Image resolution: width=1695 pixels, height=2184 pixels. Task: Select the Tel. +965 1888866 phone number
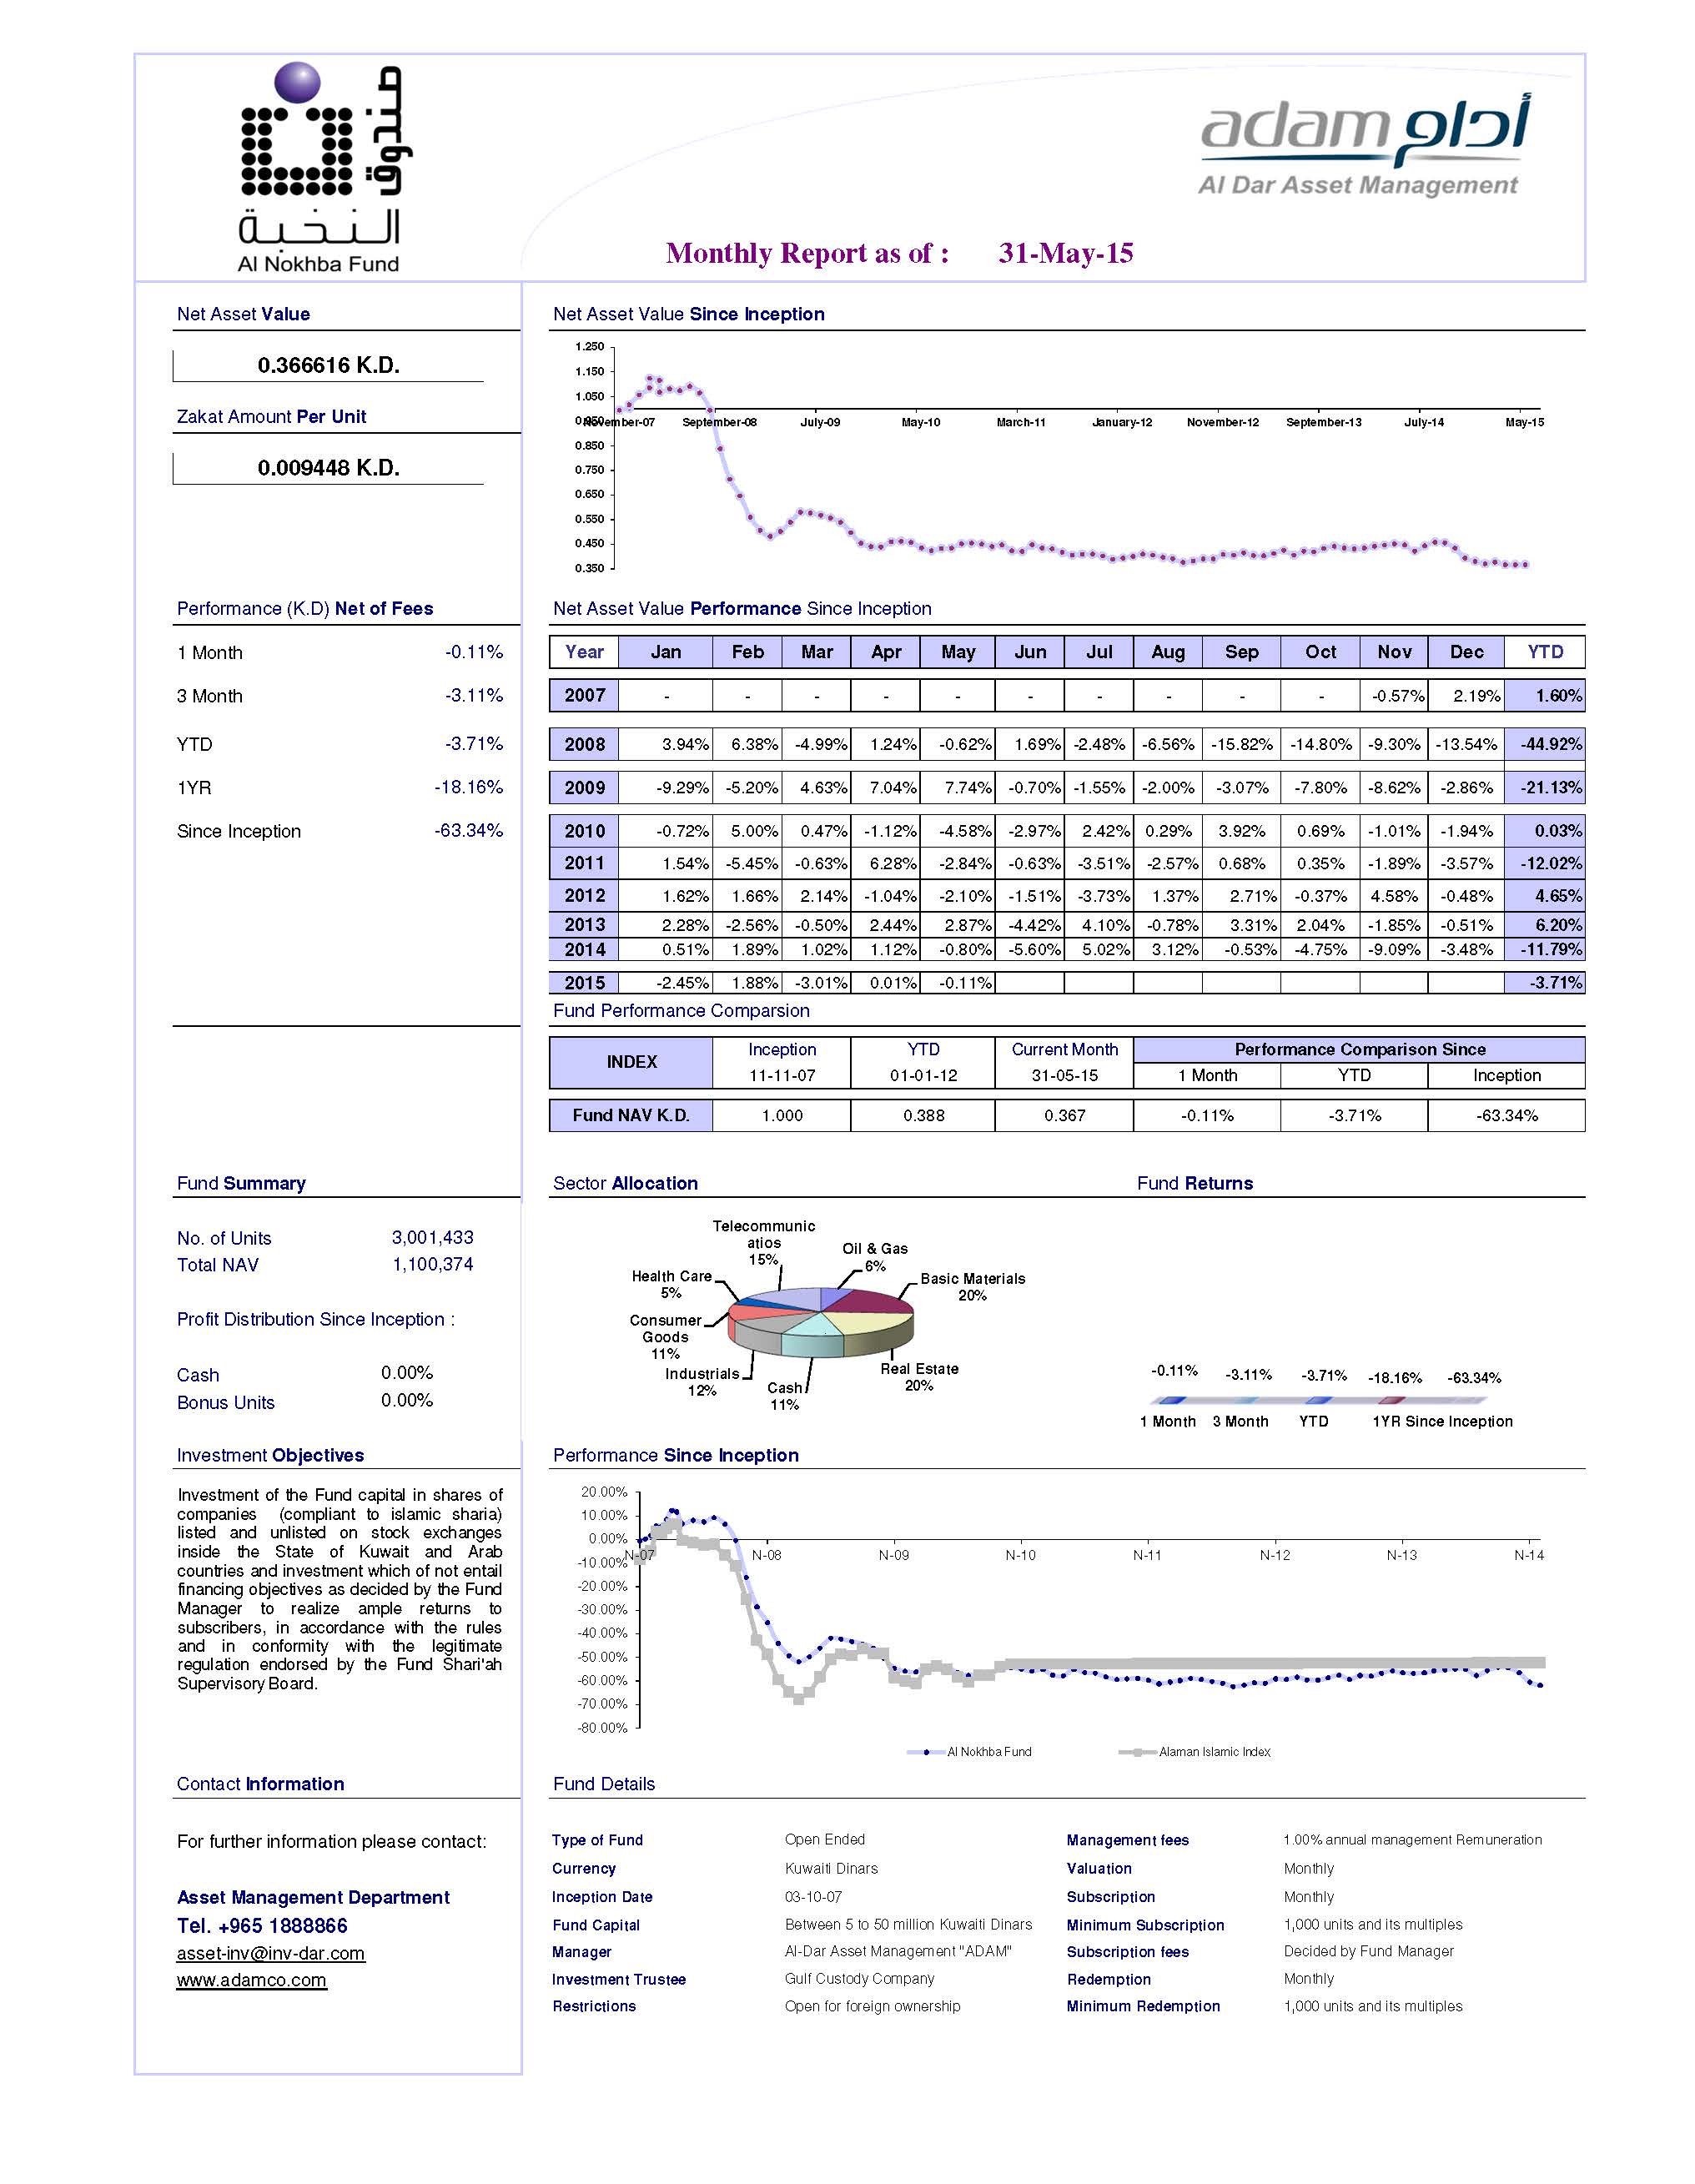coord(262,1926)
